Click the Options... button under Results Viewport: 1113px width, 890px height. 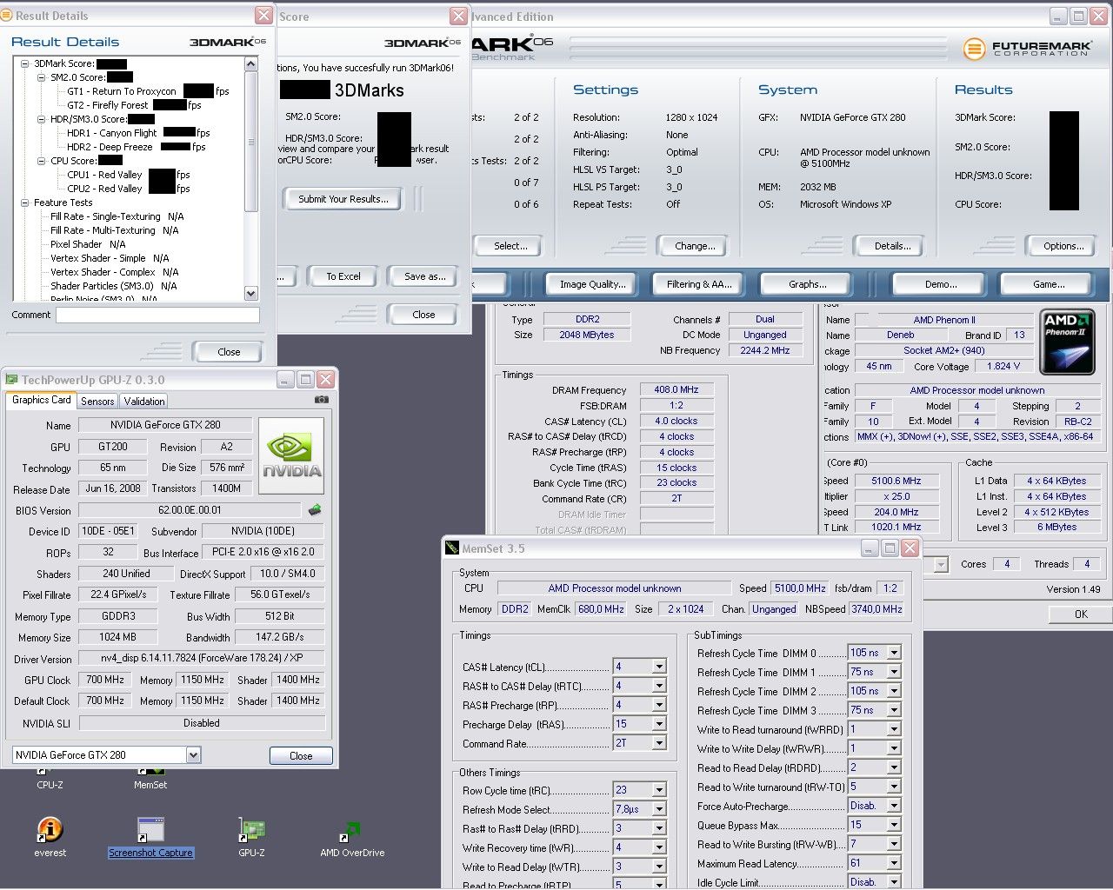pos(1063,246)
